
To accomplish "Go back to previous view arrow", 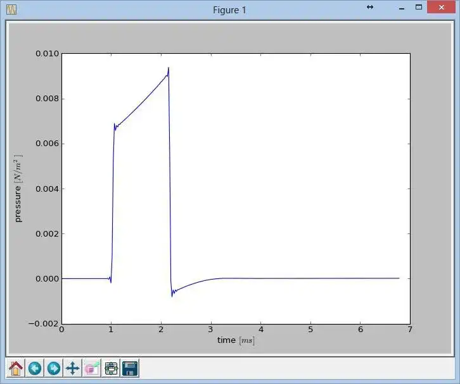I will pyautogui.click(x=35, y=368).
